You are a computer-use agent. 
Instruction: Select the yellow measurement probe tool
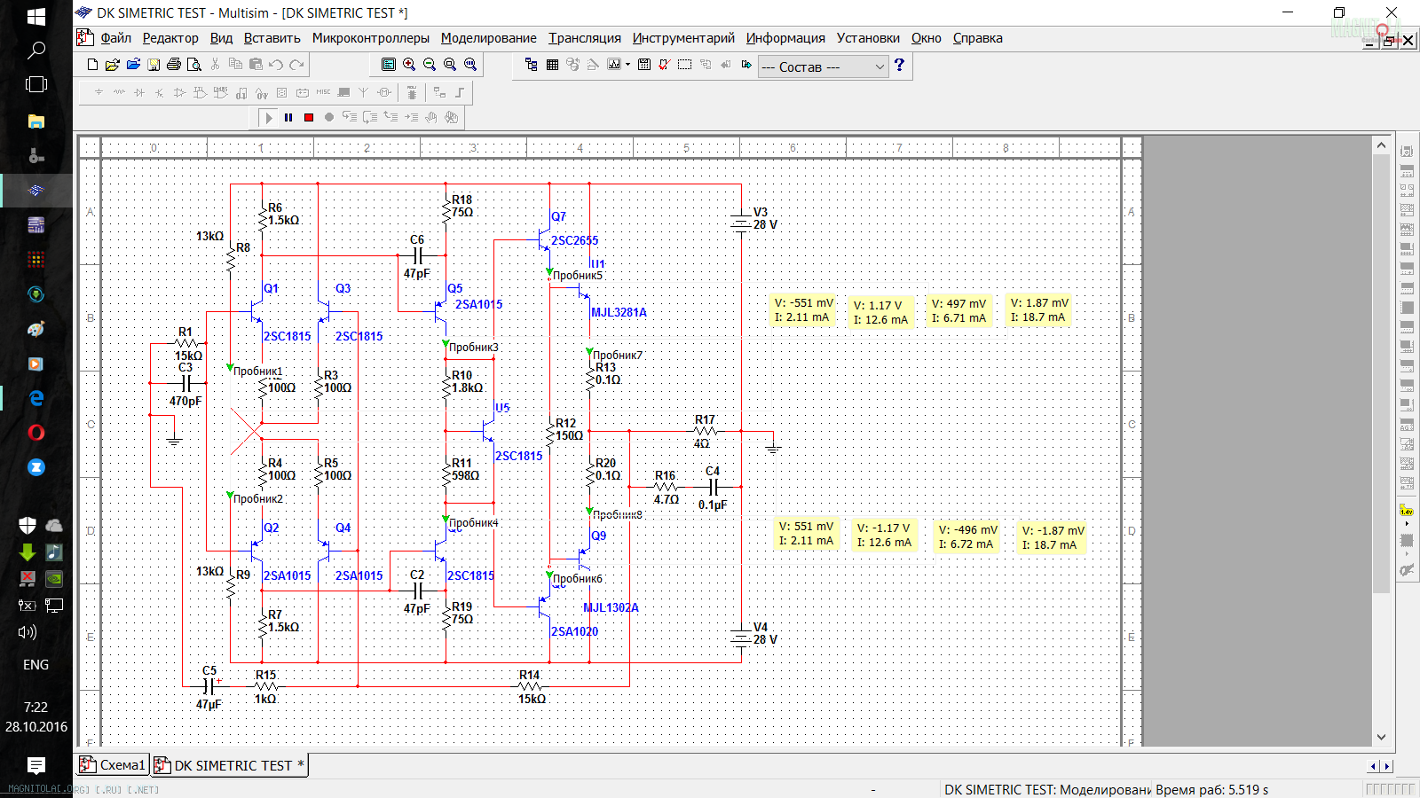(1407, 511)
